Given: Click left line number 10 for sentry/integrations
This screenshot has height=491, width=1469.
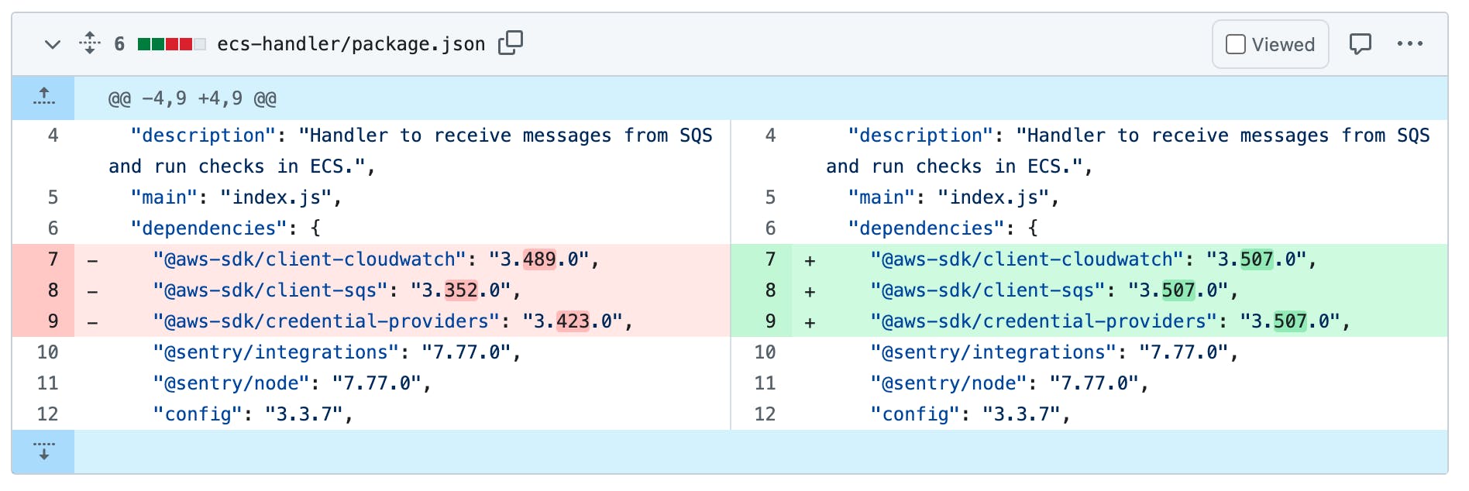Looking at the screenshot, I should [x=48, y=352].
